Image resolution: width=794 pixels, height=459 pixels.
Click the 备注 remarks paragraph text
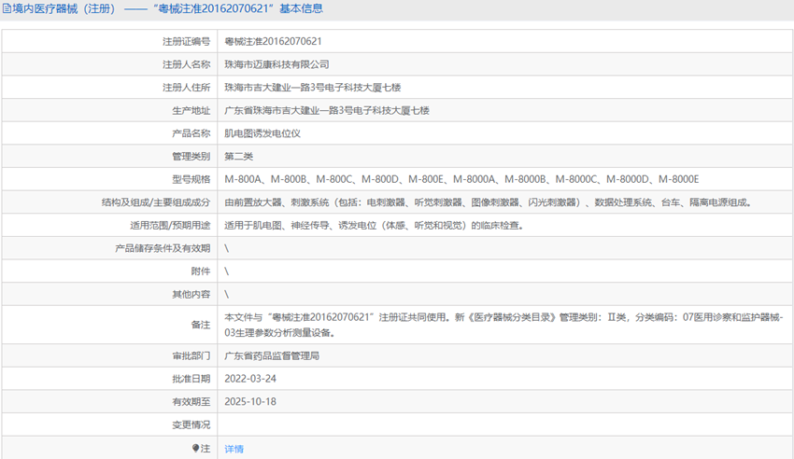[504, 325]
